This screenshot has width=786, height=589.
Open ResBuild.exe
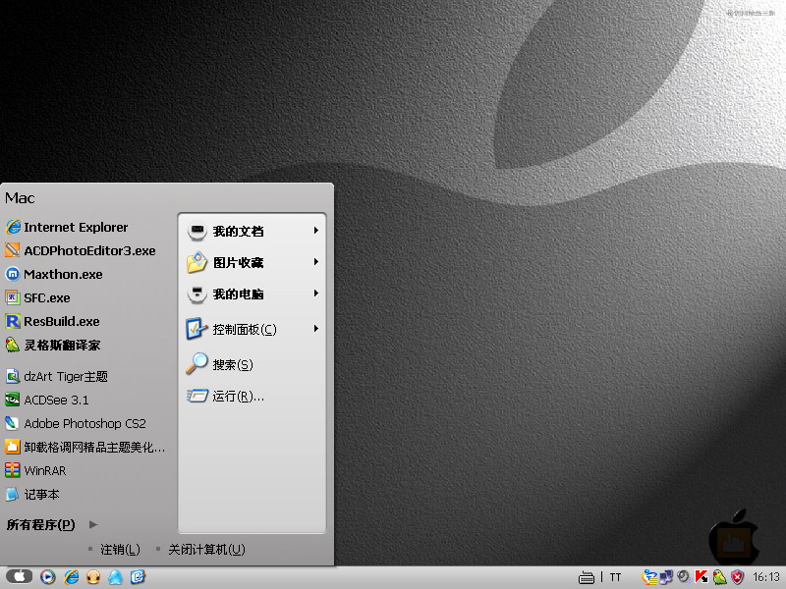tap(52, 322)
